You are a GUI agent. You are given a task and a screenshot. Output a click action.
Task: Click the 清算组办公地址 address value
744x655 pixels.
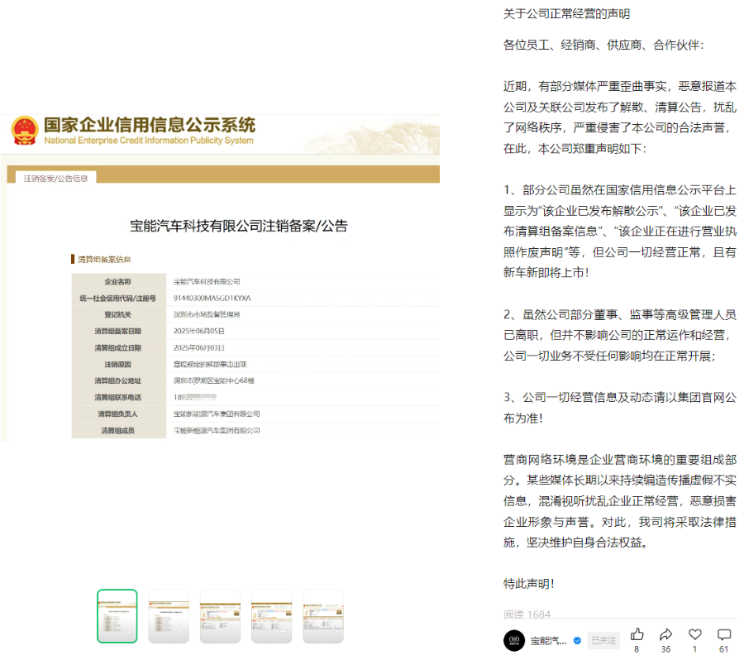point(214,380)
